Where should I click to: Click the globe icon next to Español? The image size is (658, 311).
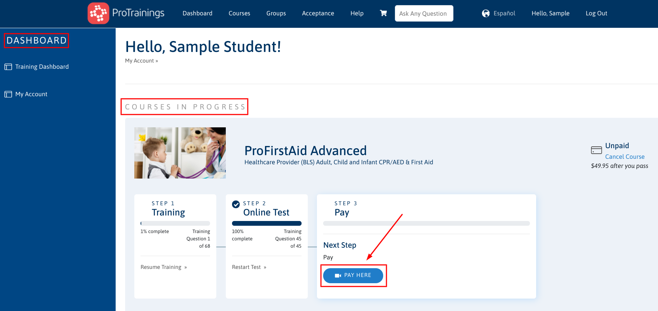[486, 14]
